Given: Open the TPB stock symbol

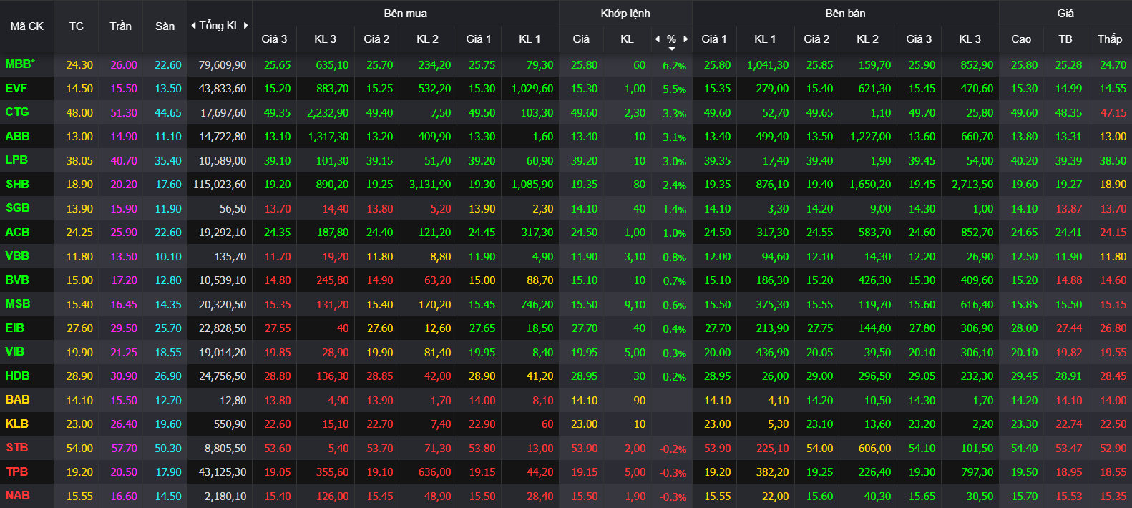Looking at the screenshot, I should coord(16,472).
